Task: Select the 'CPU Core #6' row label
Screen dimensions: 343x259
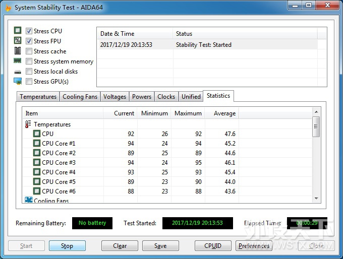Action: (x=59, y=191)
